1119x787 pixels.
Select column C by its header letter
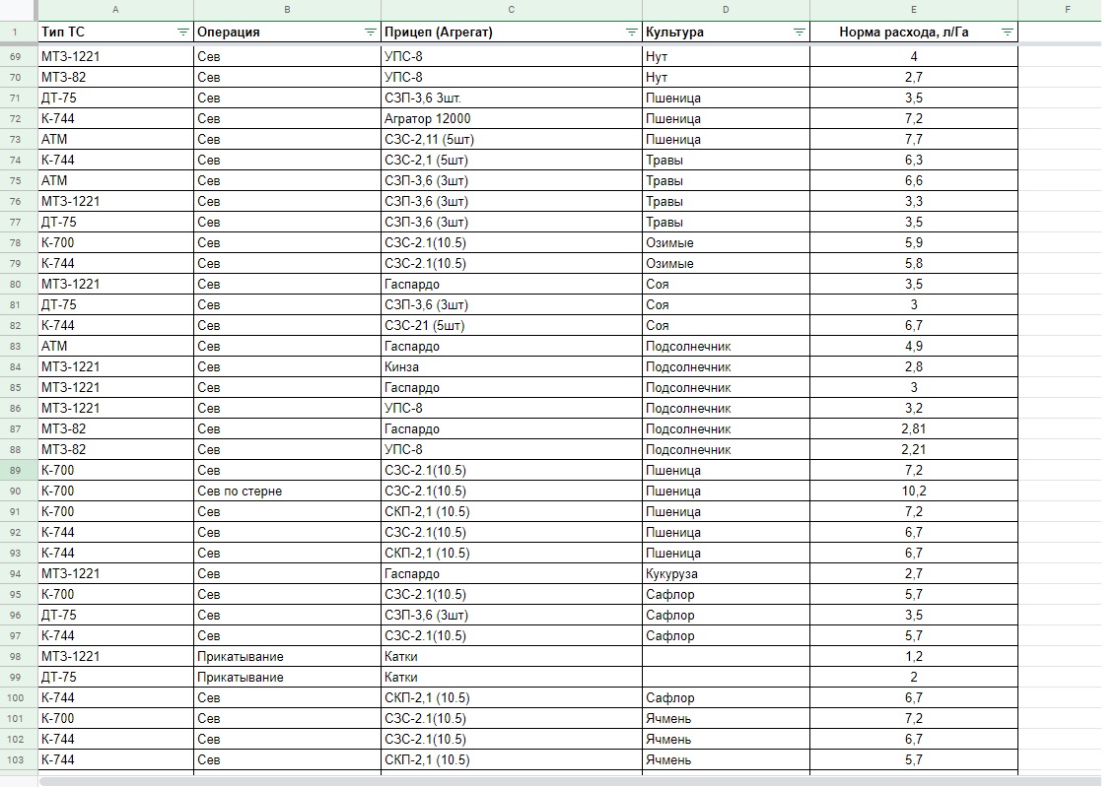tap(511, 9)
